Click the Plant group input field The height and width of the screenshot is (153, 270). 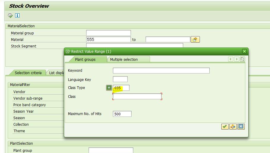click(x=111, y=150)
